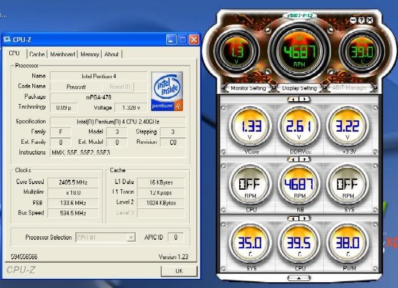Screen dimensions: 398x288
Task: Open the Memory tab
Action: tap(90, 54)
